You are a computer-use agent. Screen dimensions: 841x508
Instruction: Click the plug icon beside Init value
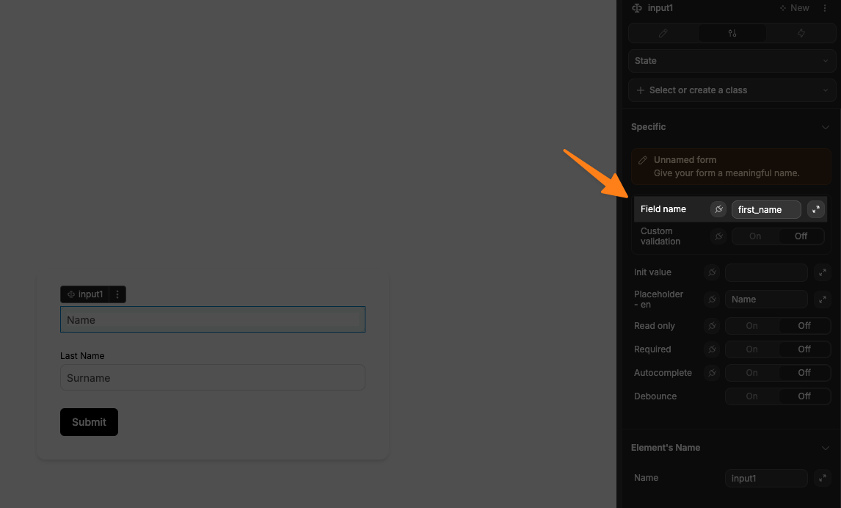[711, 272]
